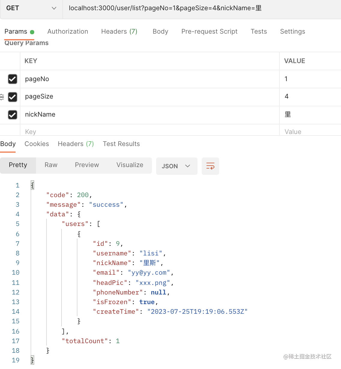Switch to the Authorization tab

[x=68, y=32]
